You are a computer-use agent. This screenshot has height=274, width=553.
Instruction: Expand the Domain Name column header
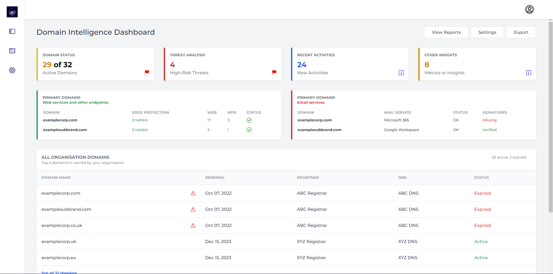coord(56,177)
